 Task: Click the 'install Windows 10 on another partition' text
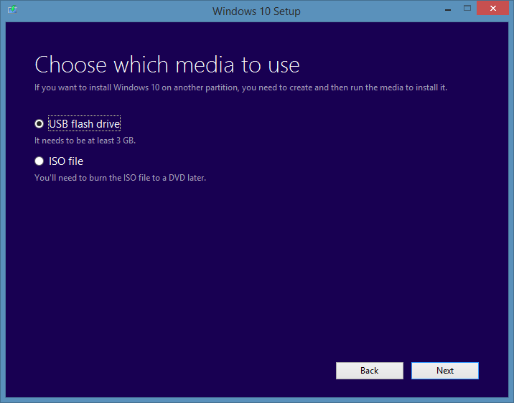pos(164,87)
